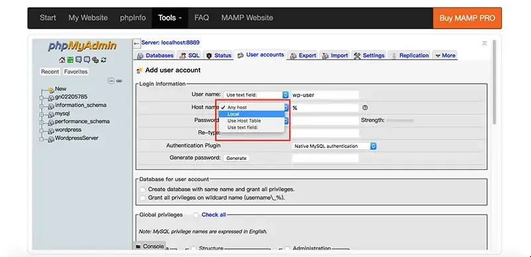The height and width of the screenshot is (257, 531).
Task: Open the Settings tab
Action: (x=369, y=55)
